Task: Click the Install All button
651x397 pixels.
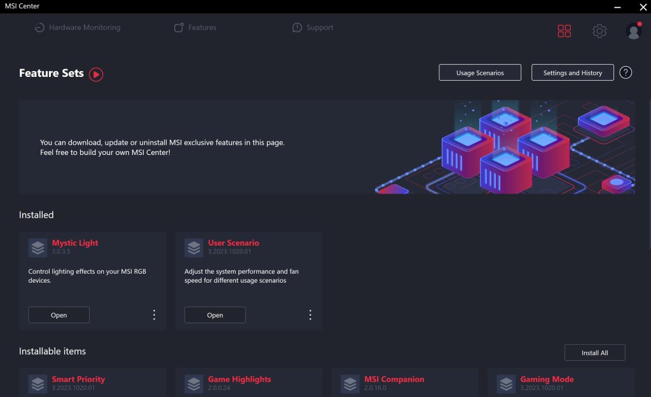Action: [x=594, y=353]
